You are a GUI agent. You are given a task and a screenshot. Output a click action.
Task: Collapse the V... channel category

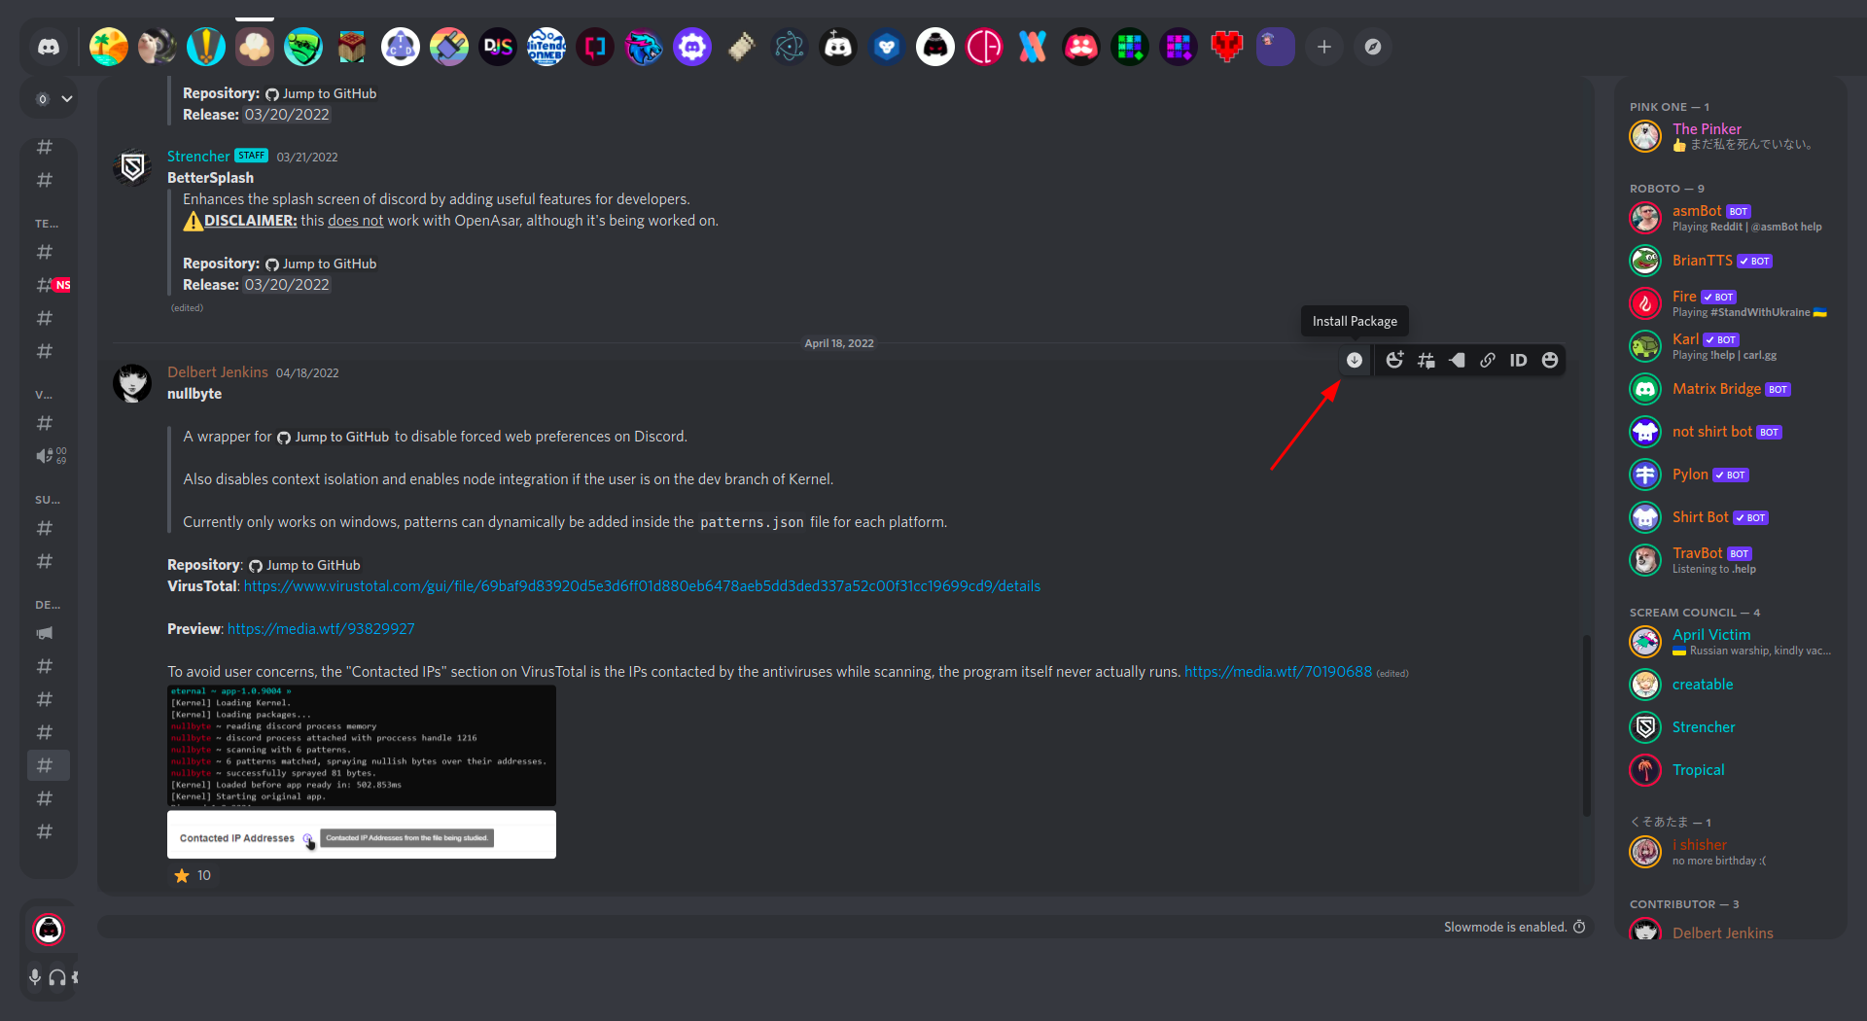click(x=45, y=395)
